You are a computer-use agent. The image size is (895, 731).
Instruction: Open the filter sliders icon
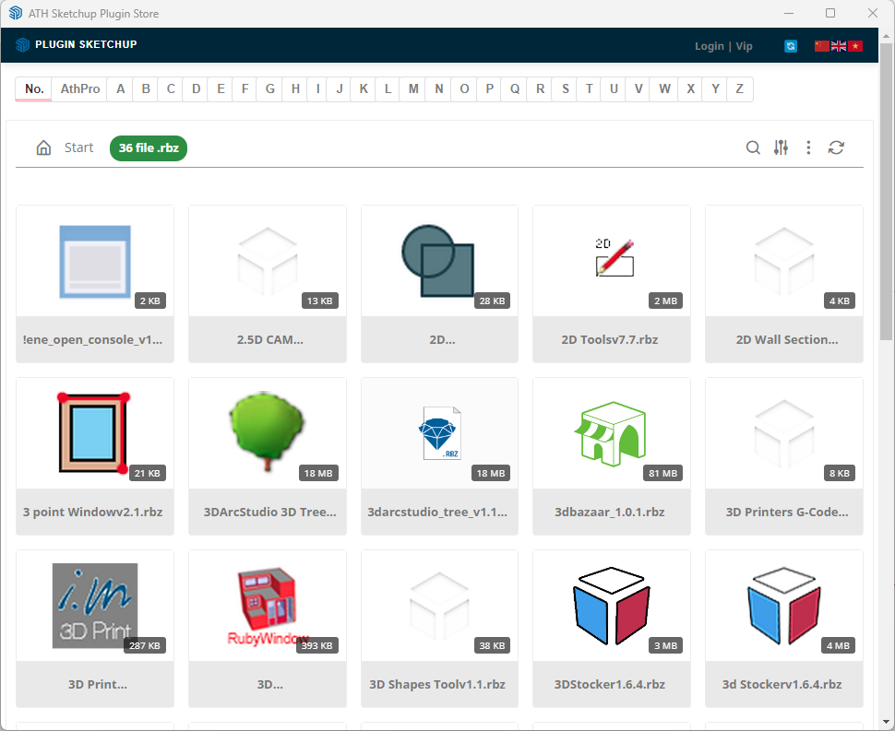click(x=781, y=147)
